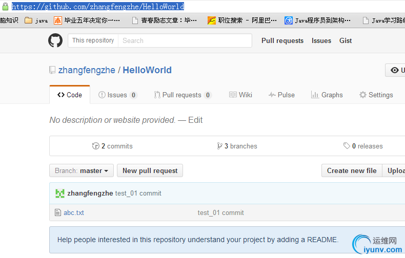Click the Upload files button
This screenshot has height=258, width=405.
click(x=394, y=170)
